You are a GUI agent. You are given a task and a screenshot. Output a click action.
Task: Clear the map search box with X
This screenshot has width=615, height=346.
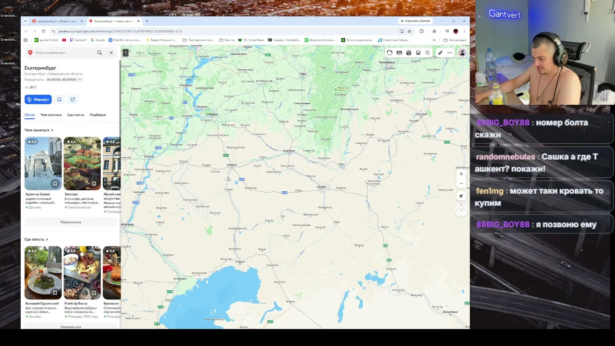(111, 52)
